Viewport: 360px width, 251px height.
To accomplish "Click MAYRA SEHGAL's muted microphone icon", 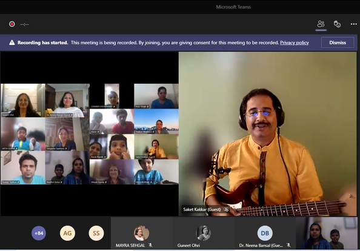I will [150, 246].
